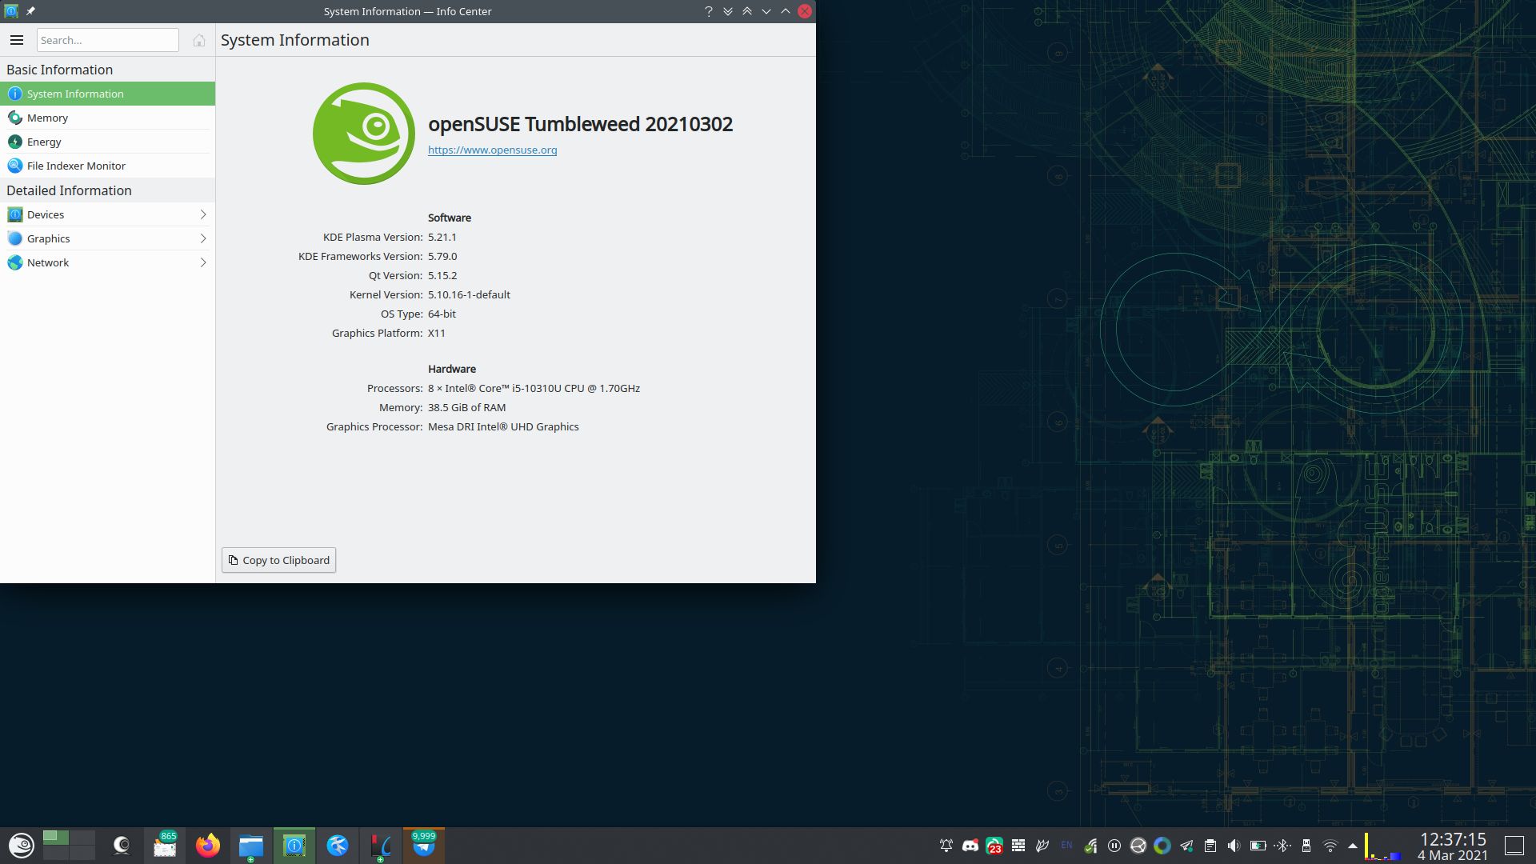Open the opensuse.org website link
1536x864 pixels.
tap(492, 150)
